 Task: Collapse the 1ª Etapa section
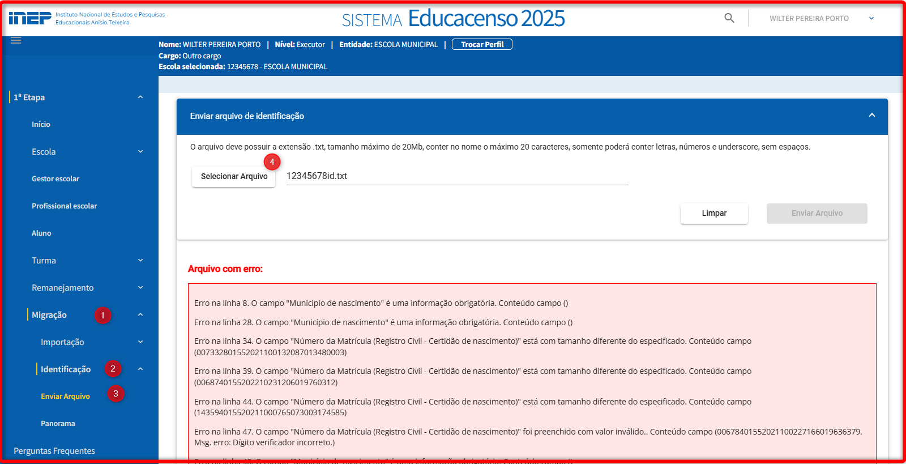click(x=140, y=97)
